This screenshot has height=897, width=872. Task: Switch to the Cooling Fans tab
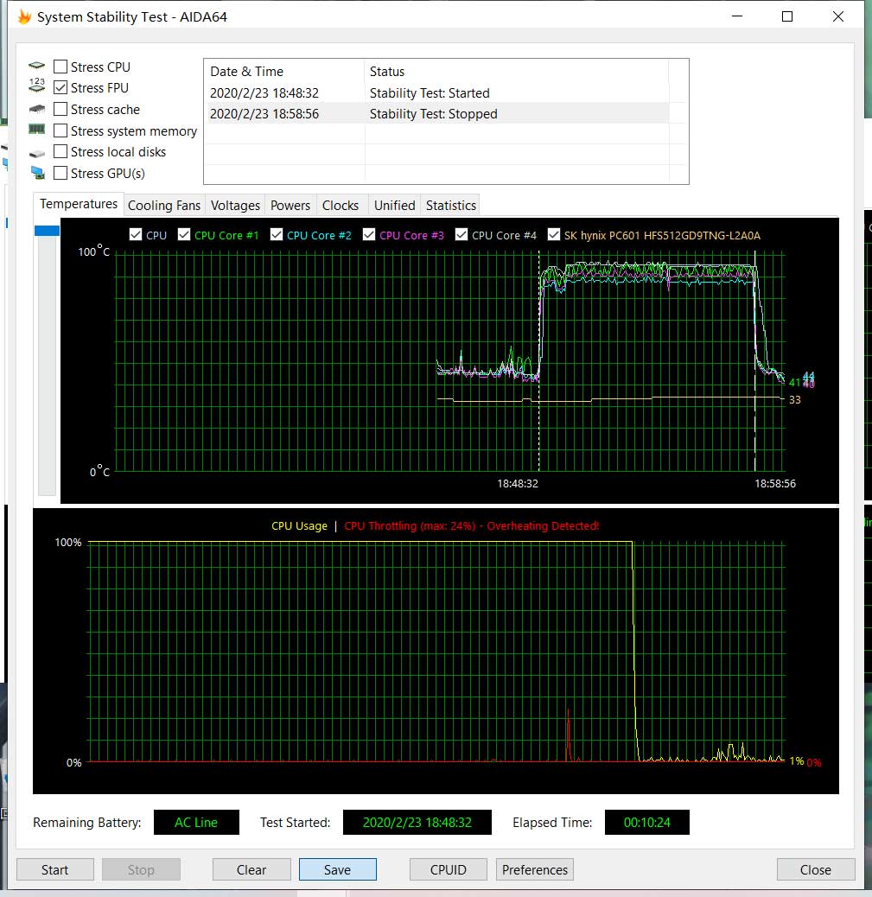click(163, 206)
